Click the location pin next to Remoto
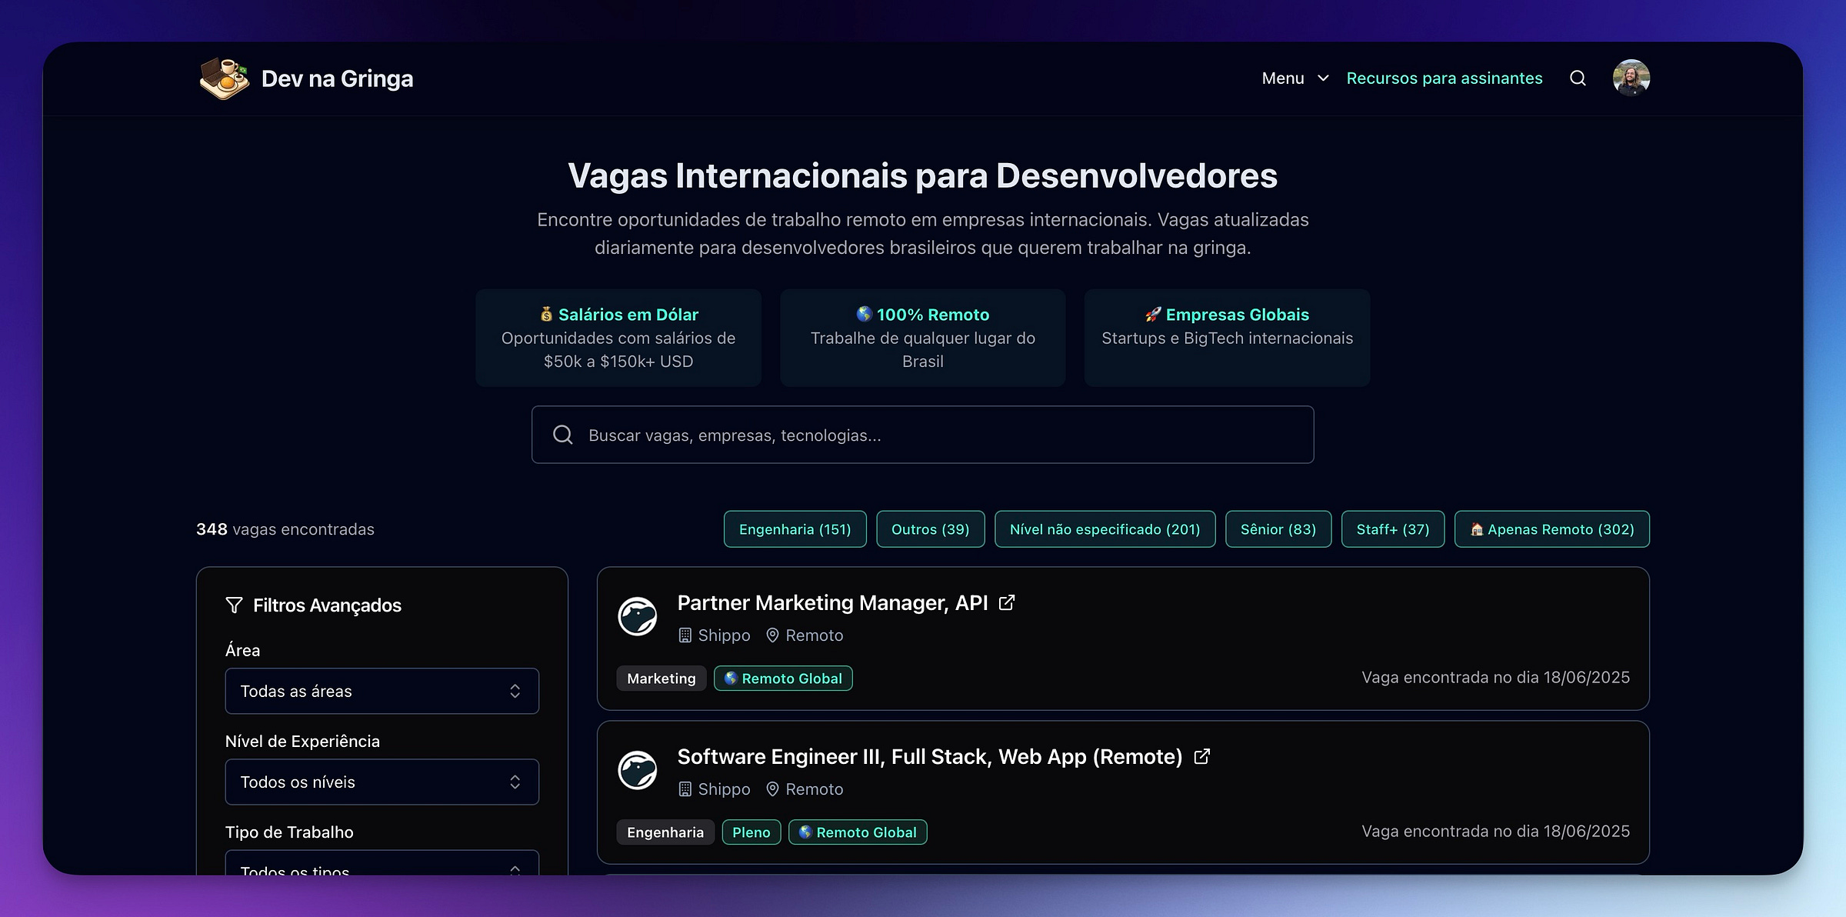Image resolution: width=1846 pixels, height=917 pixels. coord(771,635)
